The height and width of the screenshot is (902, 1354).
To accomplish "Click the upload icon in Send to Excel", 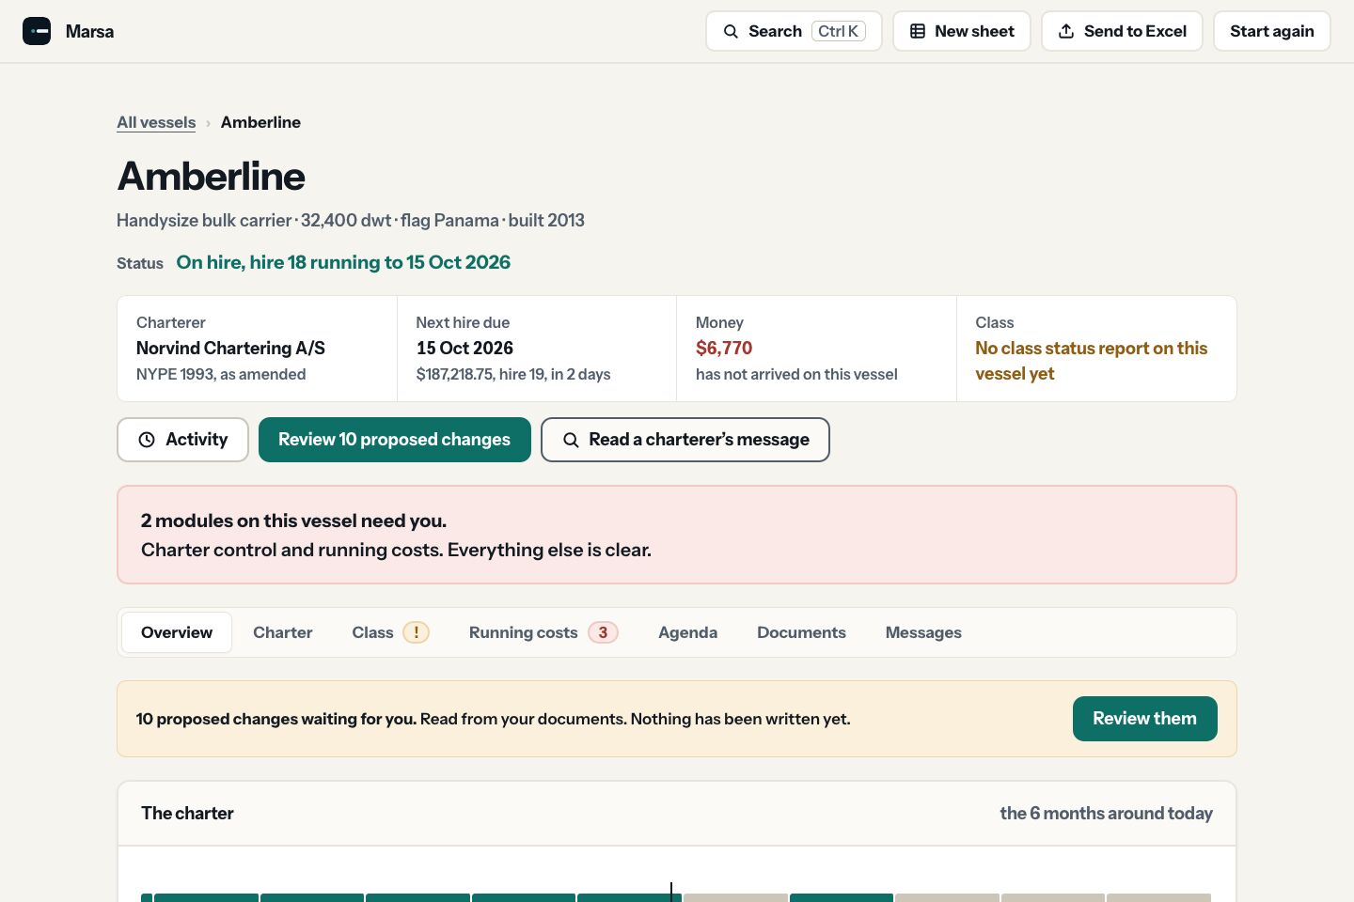I will [1066, 31].
